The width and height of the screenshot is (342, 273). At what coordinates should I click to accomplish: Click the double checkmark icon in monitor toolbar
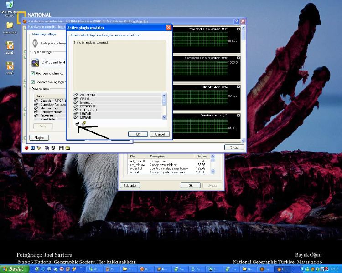click(53, 148)
